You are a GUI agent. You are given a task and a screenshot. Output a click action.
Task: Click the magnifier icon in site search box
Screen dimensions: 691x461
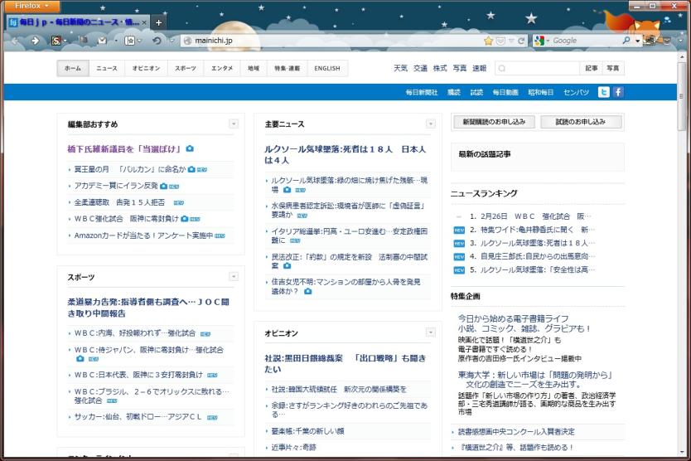(x=501, y=68)
